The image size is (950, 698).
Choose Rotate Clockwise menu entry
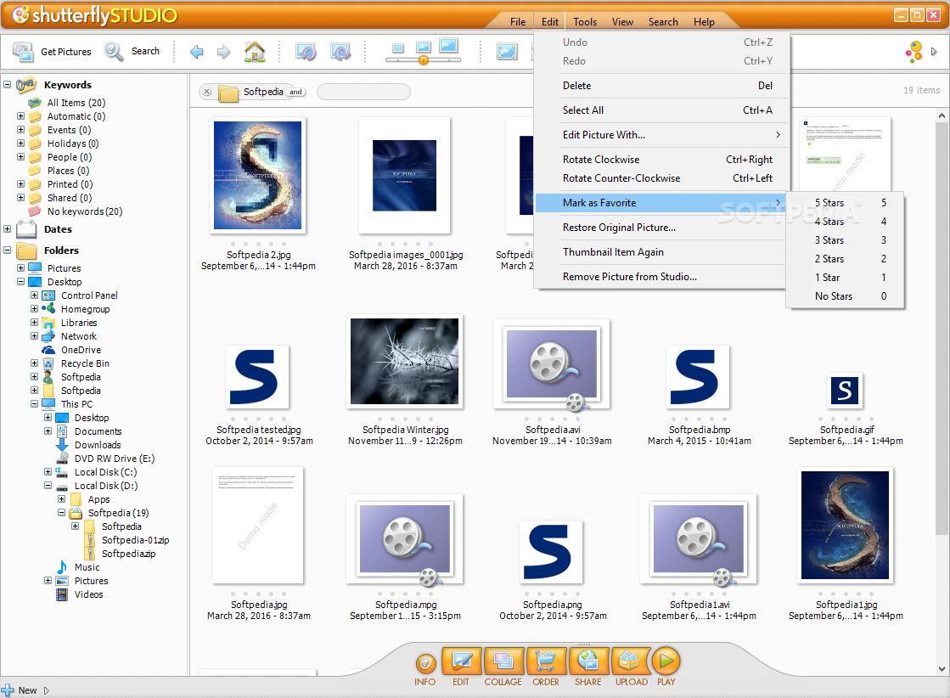pos(661,160)
